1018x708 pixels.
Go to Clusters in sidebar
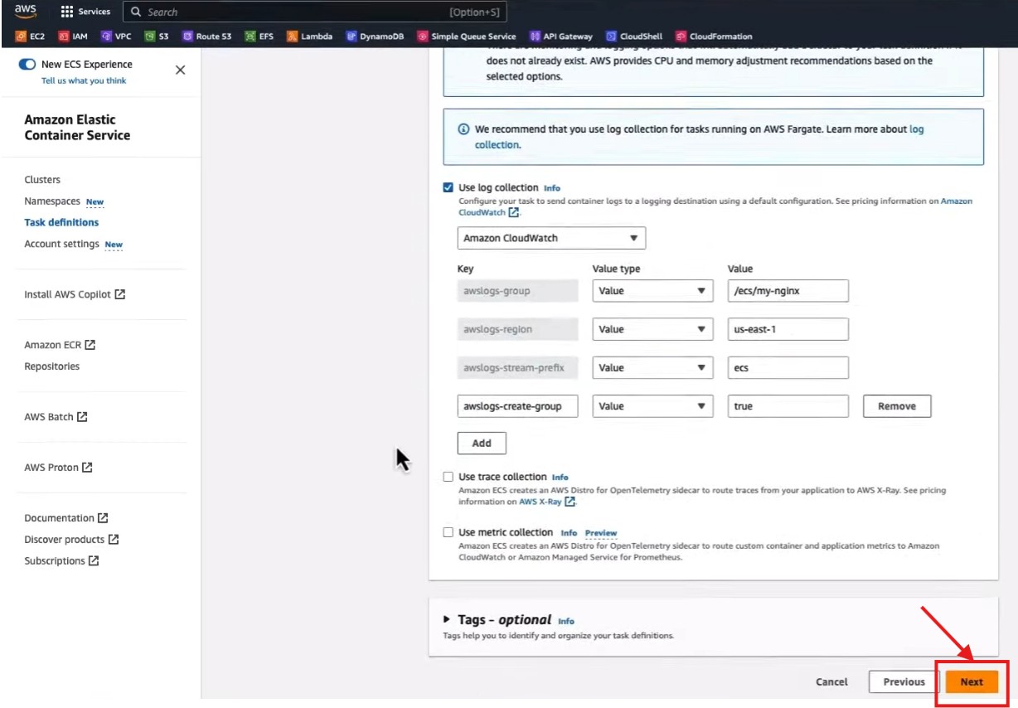click(42, 180)
